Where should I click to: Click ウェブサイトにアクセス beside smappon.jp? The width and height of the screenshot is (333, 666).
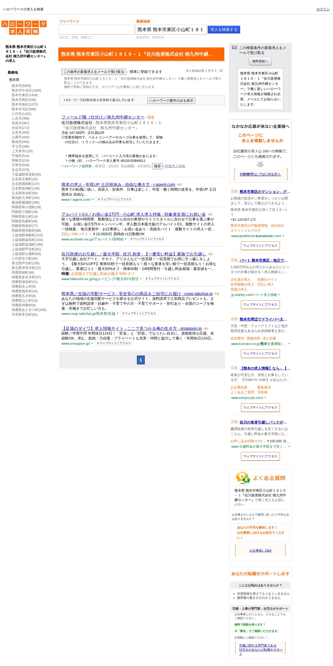114,343
